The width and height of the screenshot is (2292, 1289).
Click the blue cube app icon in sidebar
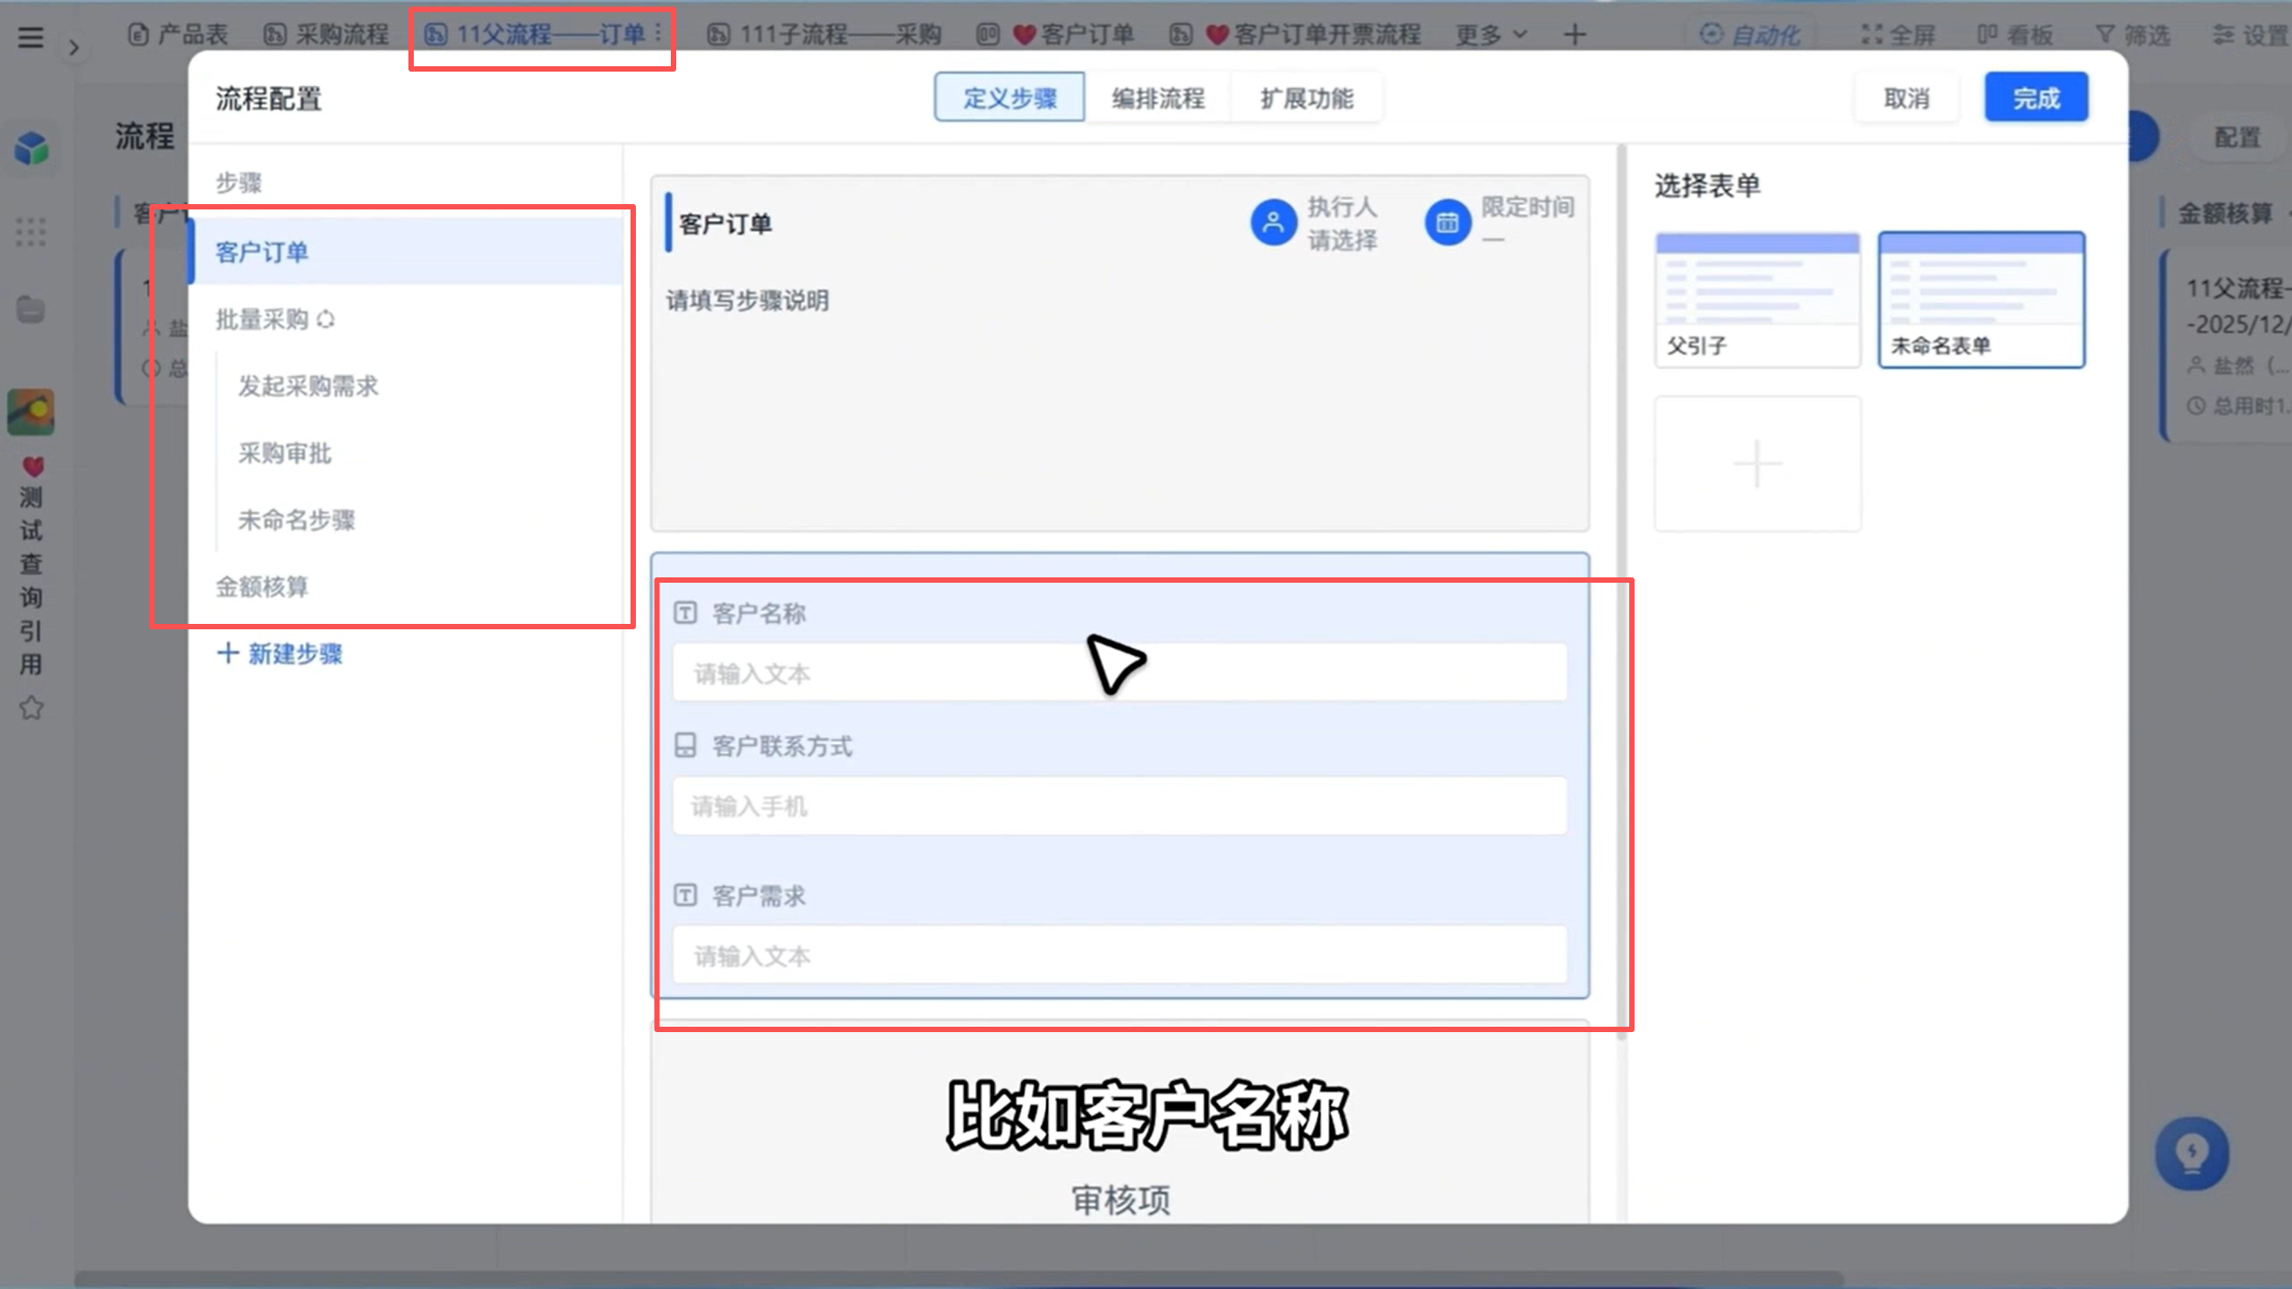[31, 149]
